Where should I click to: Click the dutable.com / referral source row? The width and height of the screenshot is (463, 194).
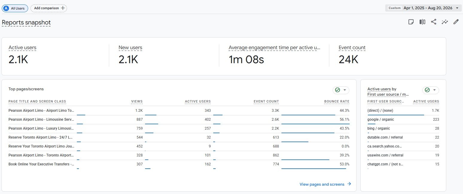click(x=403, y=137)
